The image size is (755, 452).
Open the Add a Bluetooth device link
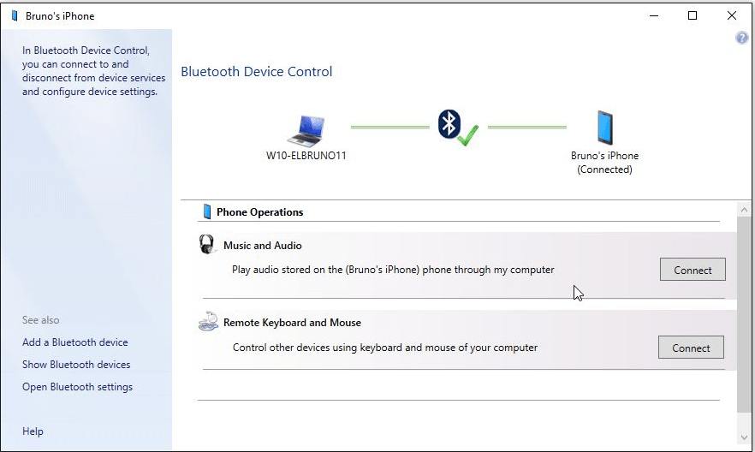[x=75, y=342]
